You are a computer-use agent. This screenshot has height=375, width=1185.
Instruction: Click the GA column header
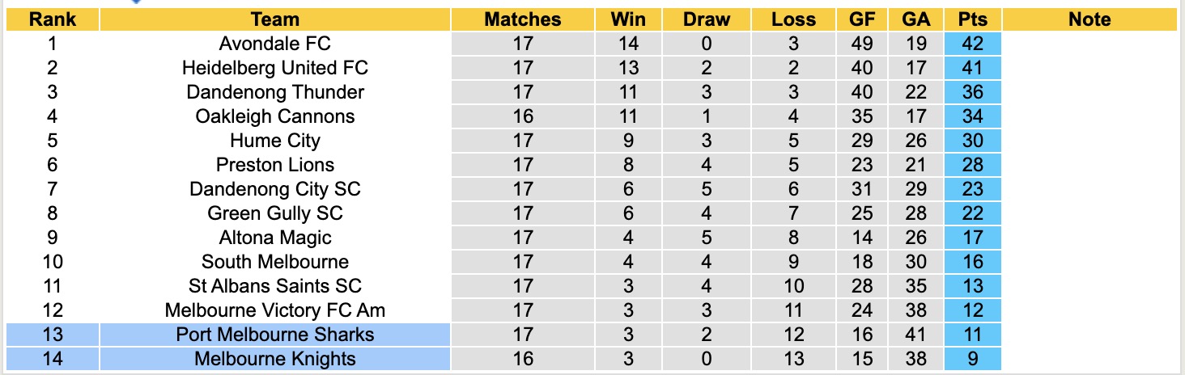coord(915,19)
